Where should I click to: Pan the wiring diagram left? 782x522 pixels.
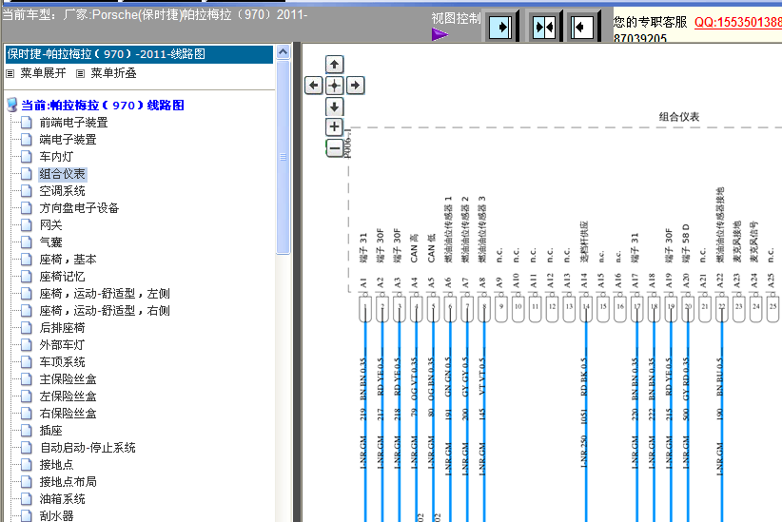coord(314,86)
